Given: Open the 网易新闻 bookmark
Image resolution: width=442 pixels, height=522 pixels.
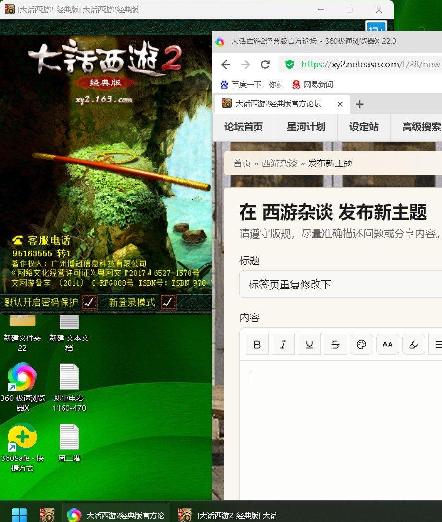Looking at the screenshot, I should click(313, 85).
